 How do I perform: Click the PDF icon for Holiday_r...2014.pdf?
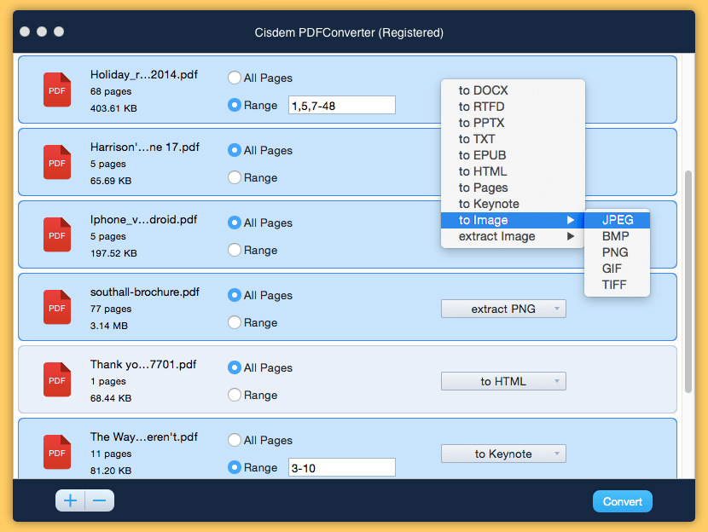[x=57, y=90]
